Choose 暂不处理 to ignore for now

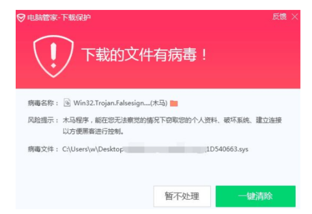tap(182, 196)
